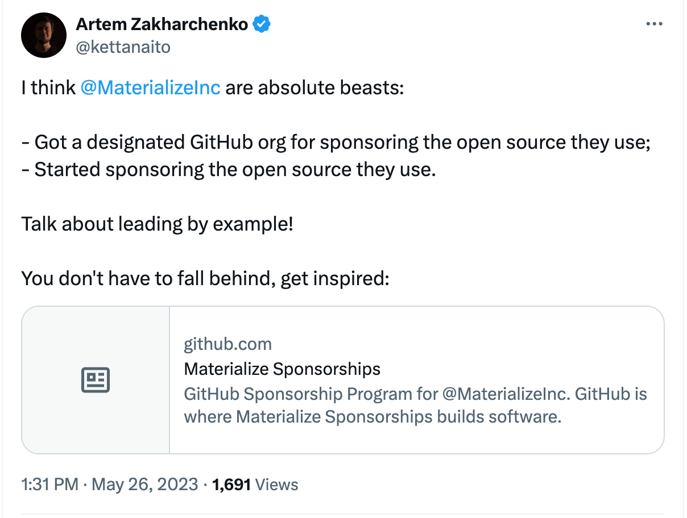Click the Materialize Sponsorships title
Image resolution: width=687 pixels, height=518 pixels.
pos(282,369)
